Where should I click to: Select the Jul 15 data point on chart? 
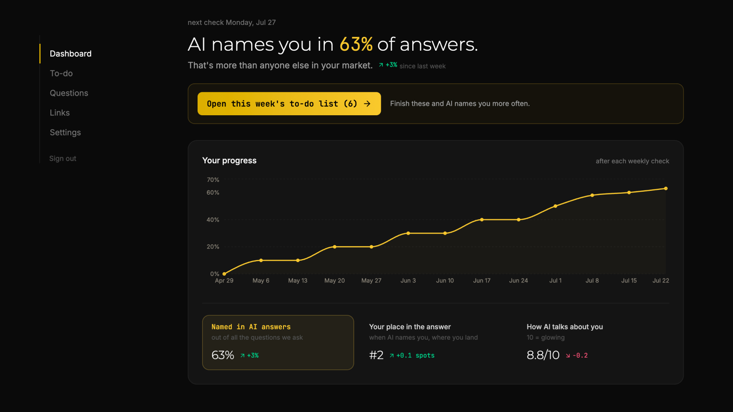[x=629, y=193]
